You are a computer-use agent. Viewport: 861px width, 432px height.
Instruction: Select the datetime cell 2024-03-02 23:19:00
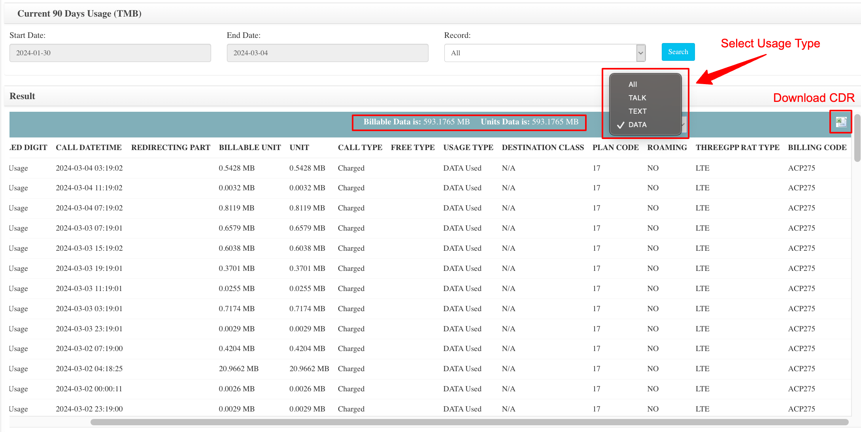[89, 409]
